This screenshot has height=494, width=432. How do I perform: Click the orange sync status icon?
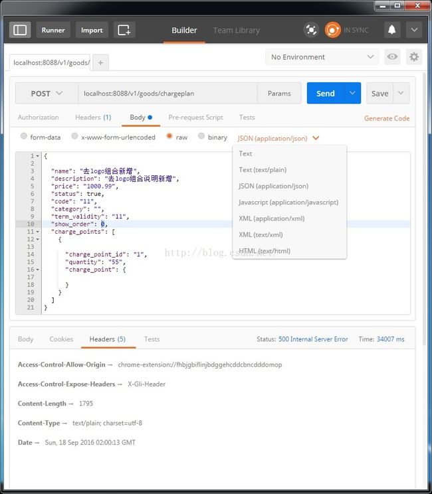click(x=333, y=31)
